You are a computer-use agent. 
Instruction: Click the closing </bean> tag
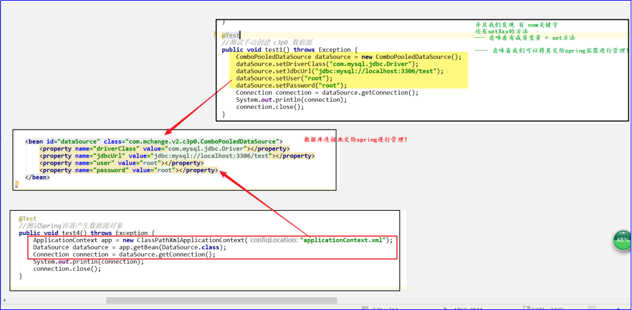click(37, 177)
